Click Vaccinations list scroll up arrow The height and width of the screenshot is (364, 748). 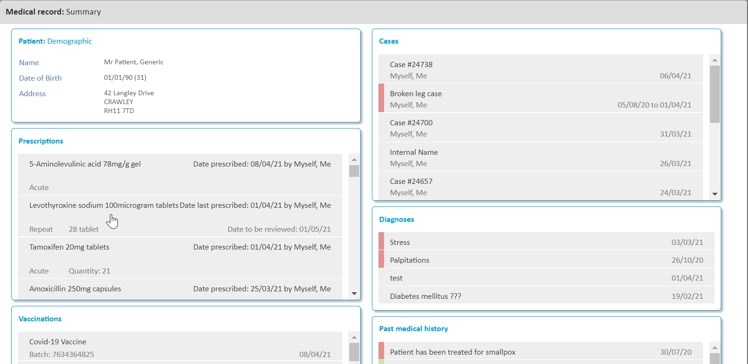pos(354,337)
